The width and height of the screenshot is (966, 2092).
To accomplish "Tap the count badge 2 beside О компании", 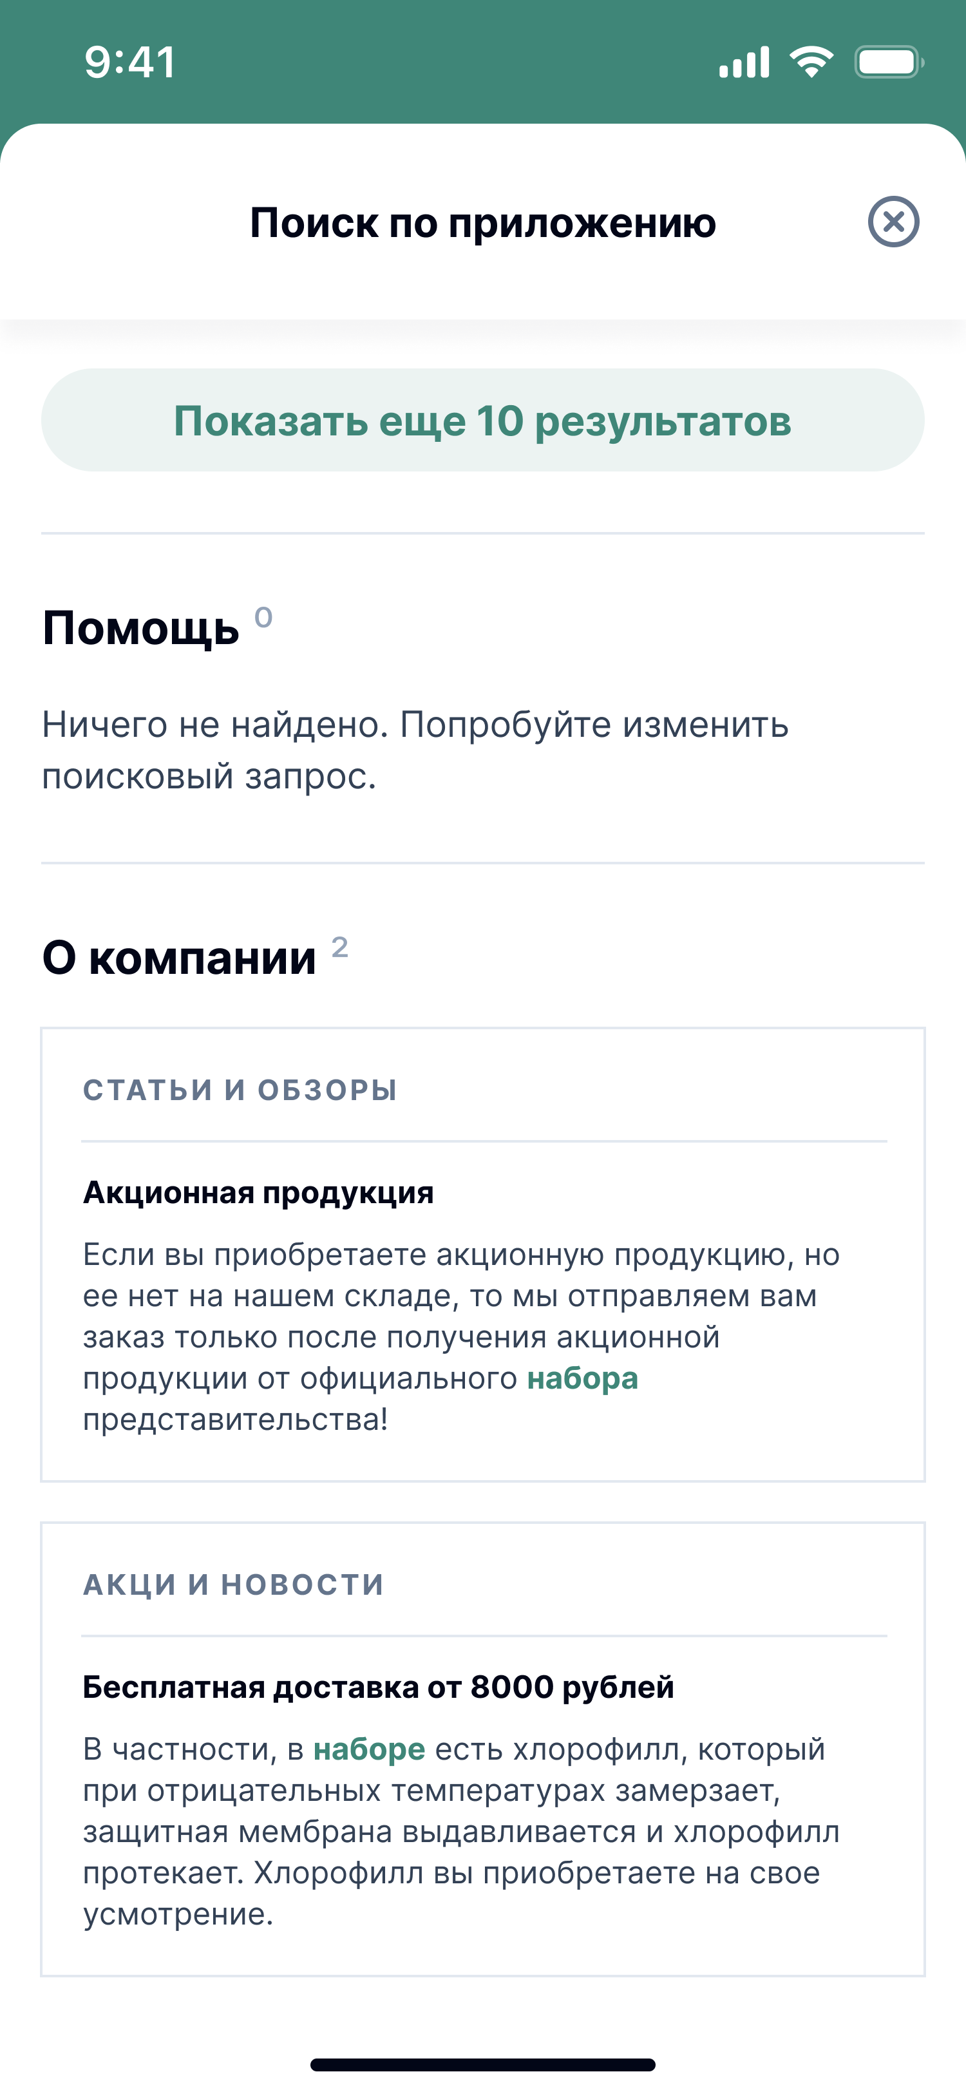I will (x=340, y=947).
